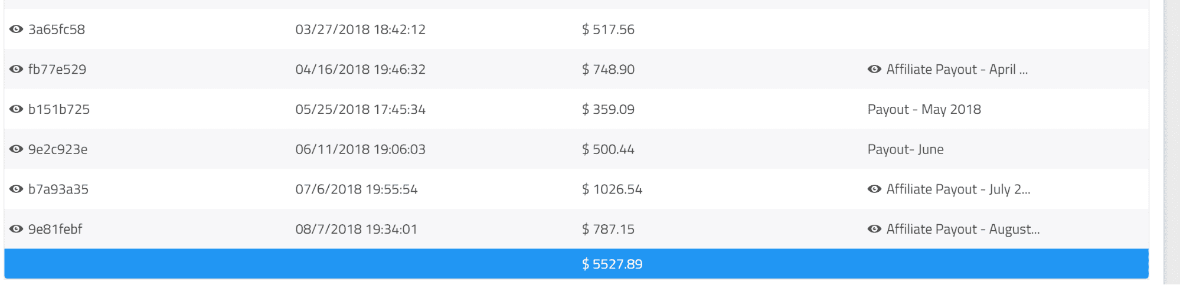Click eye icon beside 9e81febf
Image resolution: width=1180 pixels, height=285 pixels.
[16, 229]
